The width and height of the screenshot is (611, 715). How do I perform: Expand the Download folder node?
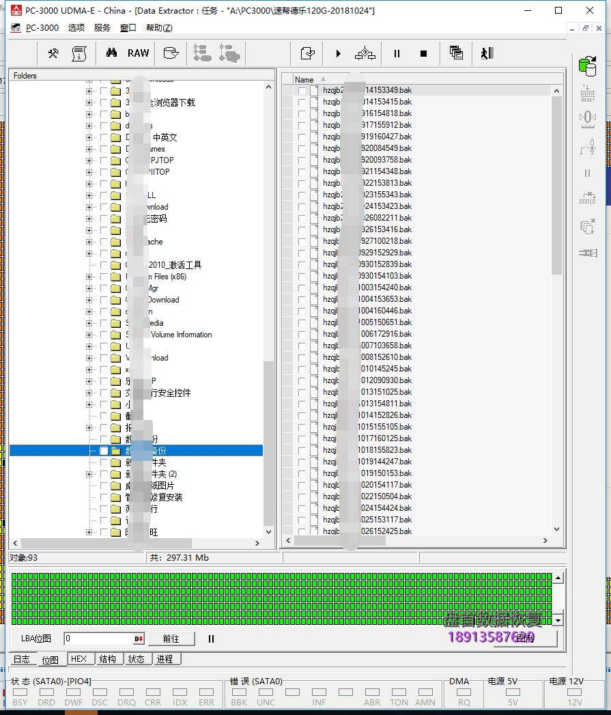pos(89,300)
